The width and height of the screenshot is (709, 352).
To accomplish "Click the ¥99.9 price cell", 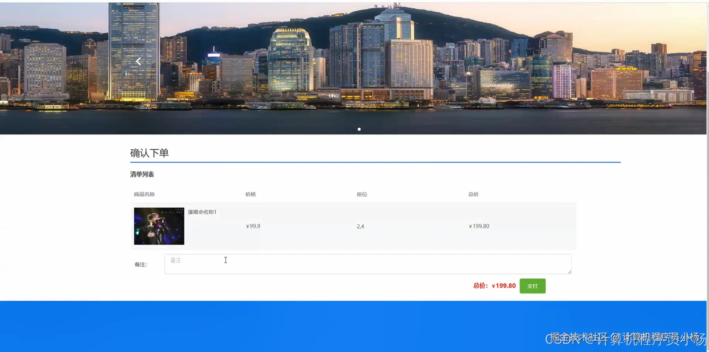I will coord(253,226).
